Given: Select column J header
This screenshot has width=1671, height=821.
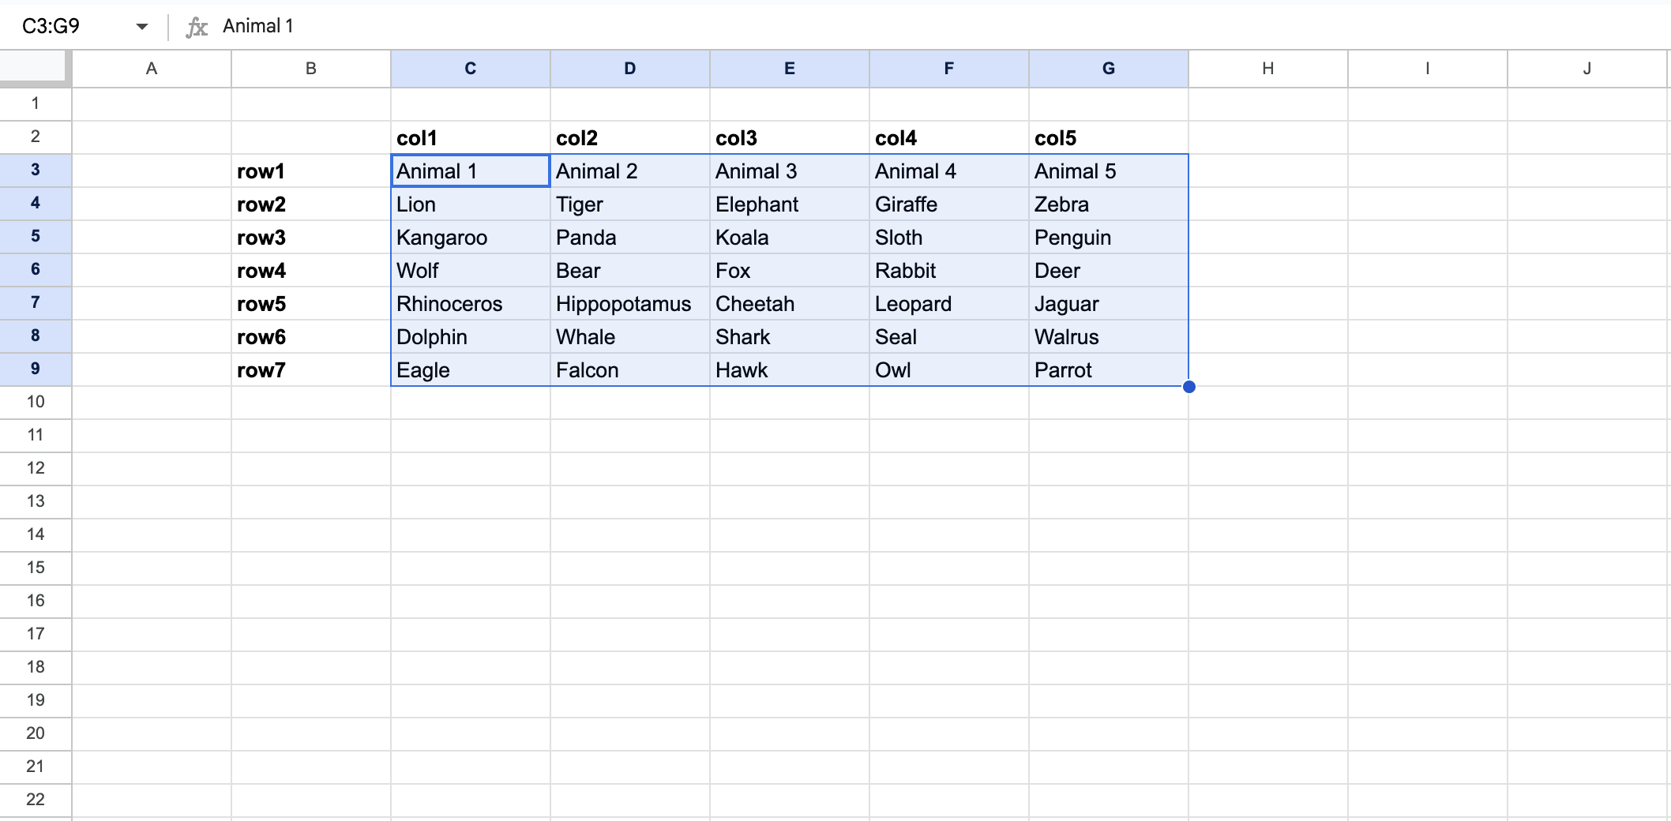Looking at the screenshot, I should pos(1587,68).
